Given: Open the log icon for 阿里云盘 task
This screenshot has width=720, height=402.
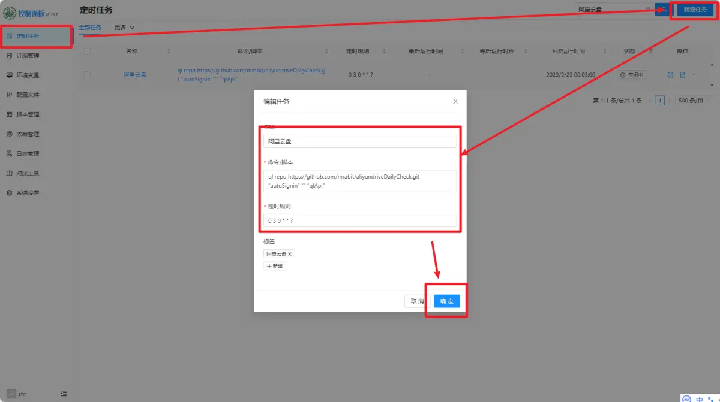Looking at the screenshot, I should click(x=683, y=75).
